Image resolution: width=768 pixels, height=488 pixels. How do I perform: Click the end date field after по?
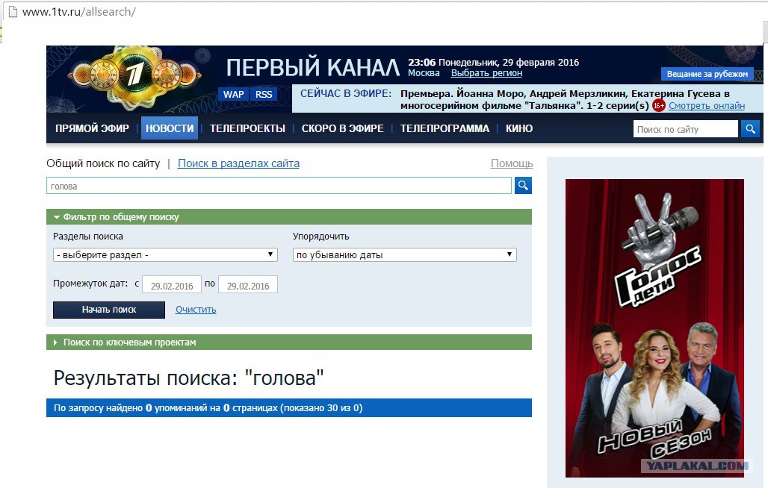248,284
